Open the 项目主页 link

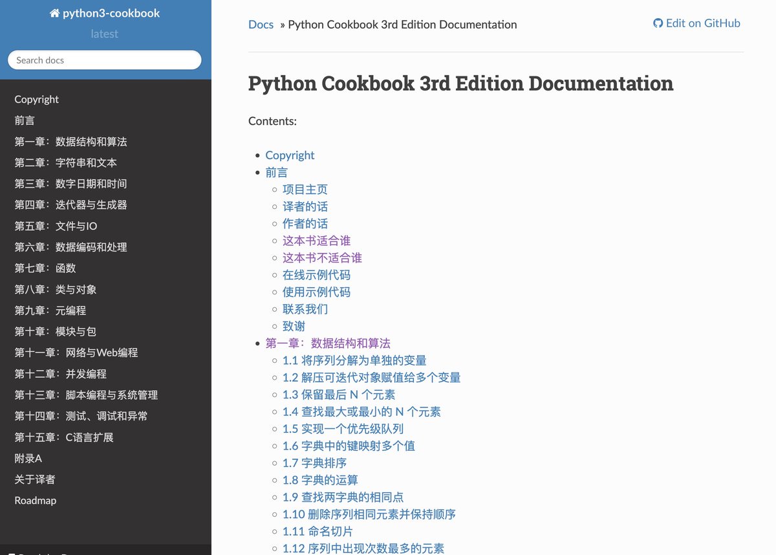tap(305, 190)
